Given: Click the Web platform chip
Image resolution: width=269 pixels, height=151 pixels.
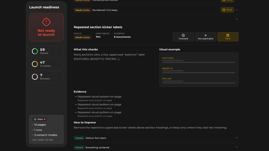Looking at the screenshot, I should (x=40, y=119).
